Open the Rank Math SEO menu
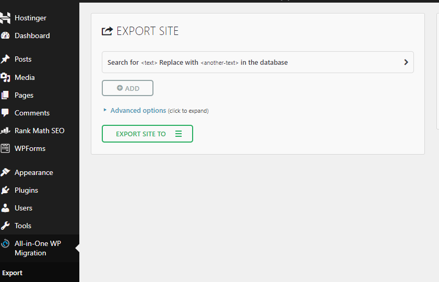Screen dimensions: 439x282 (40, 131)
